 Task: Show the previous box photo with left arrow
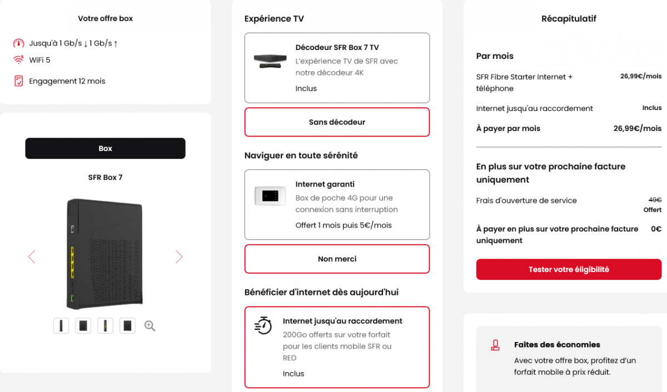(32, 257)
